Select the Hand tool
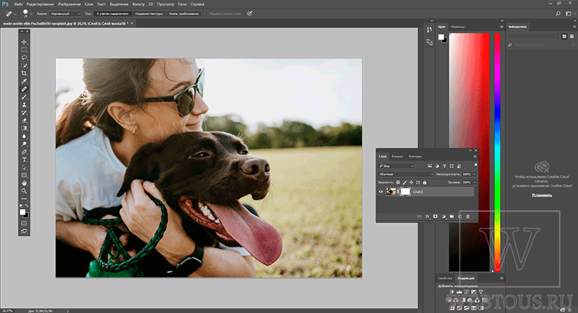This screenshot has width=578, height=313. pos(24,183)
